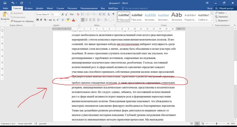Align text to the left
This screenshot has height=127, width=237.
point(83,20)
